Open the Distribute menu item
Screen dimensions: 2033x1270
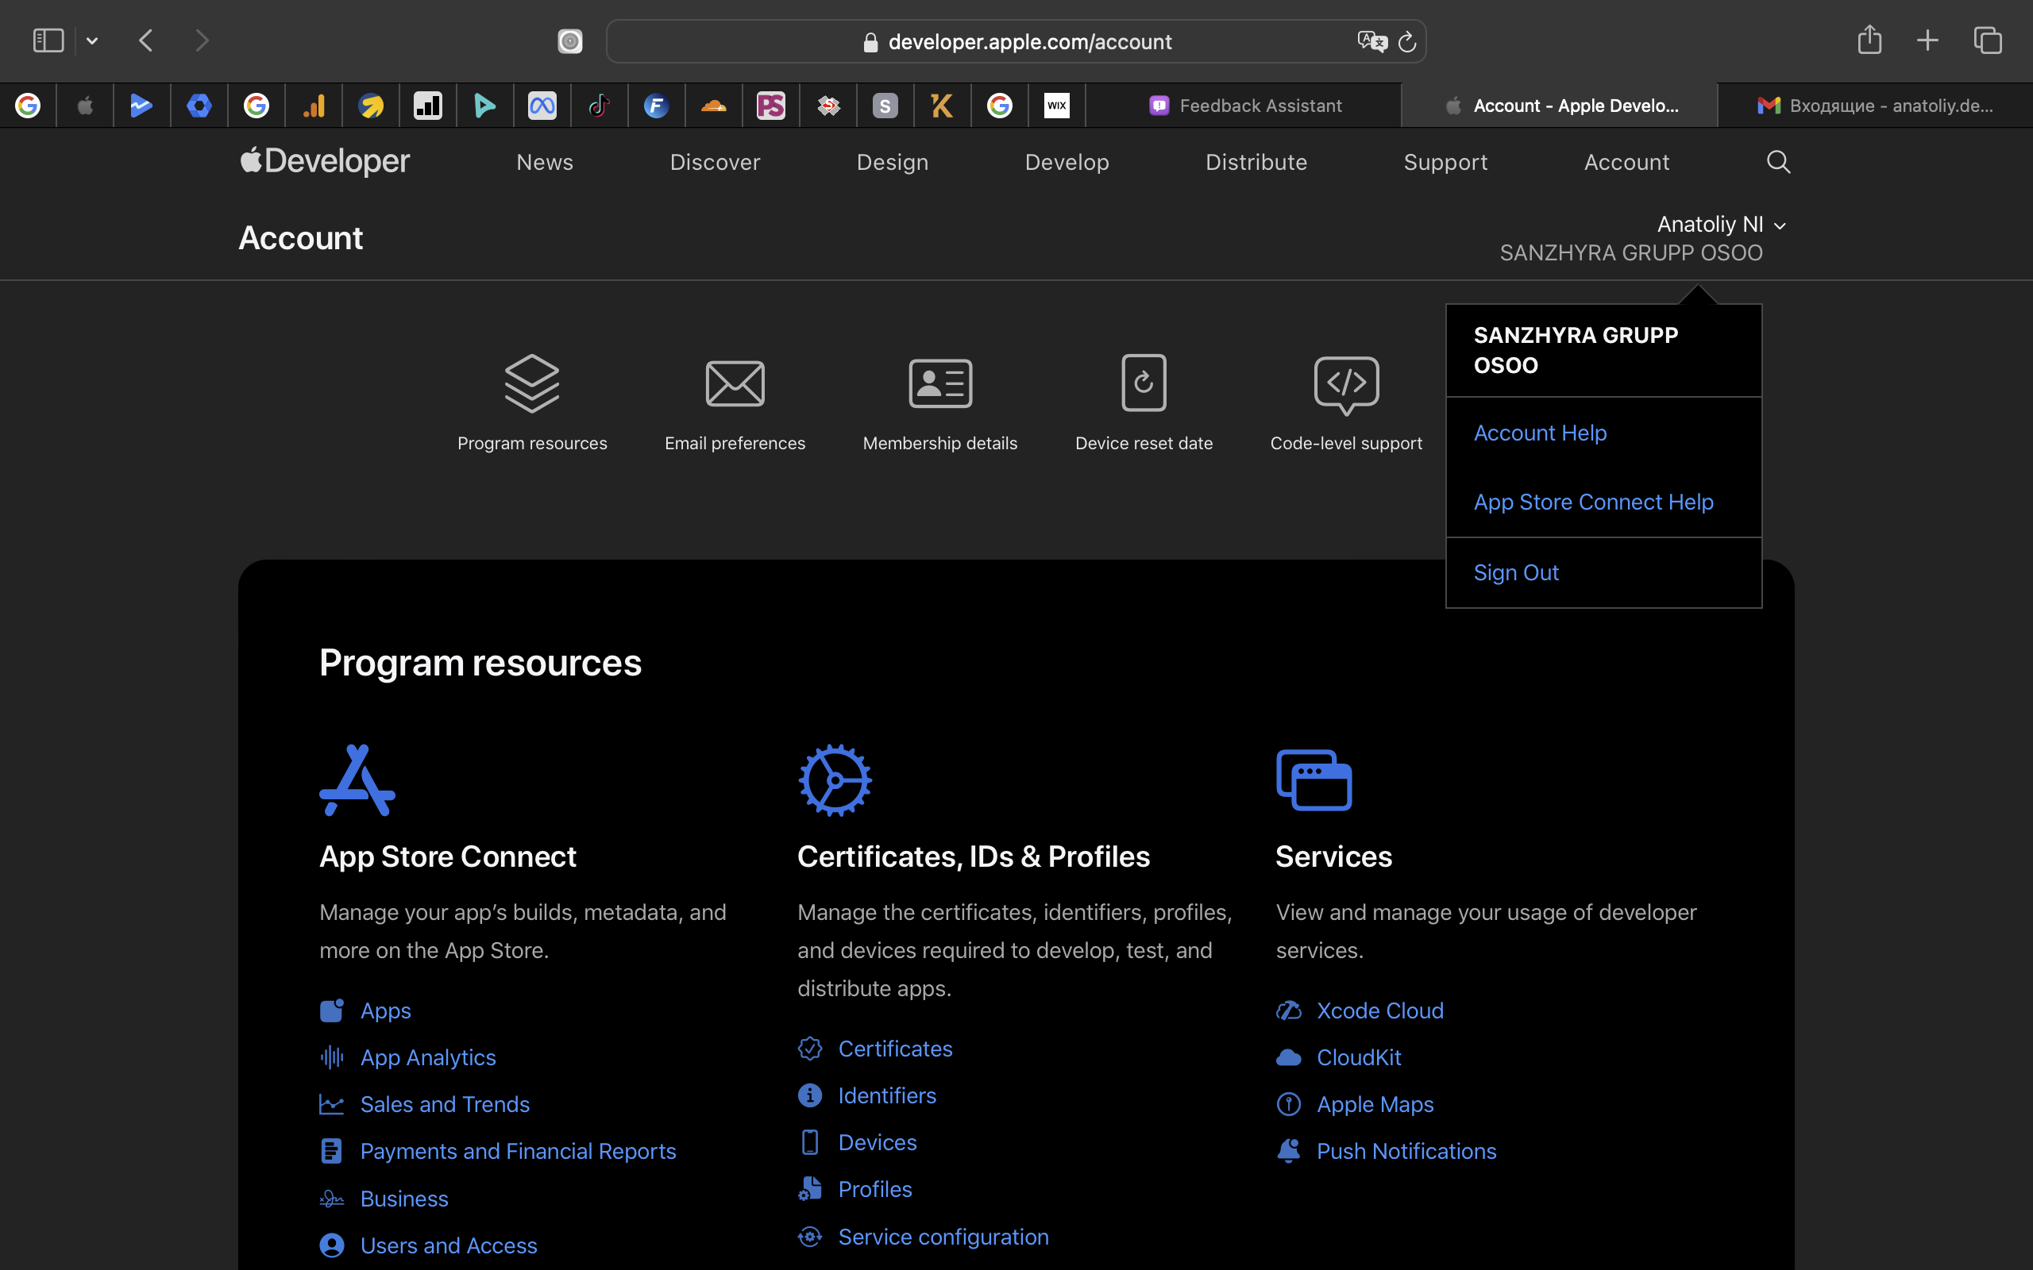coord(1256,162)
